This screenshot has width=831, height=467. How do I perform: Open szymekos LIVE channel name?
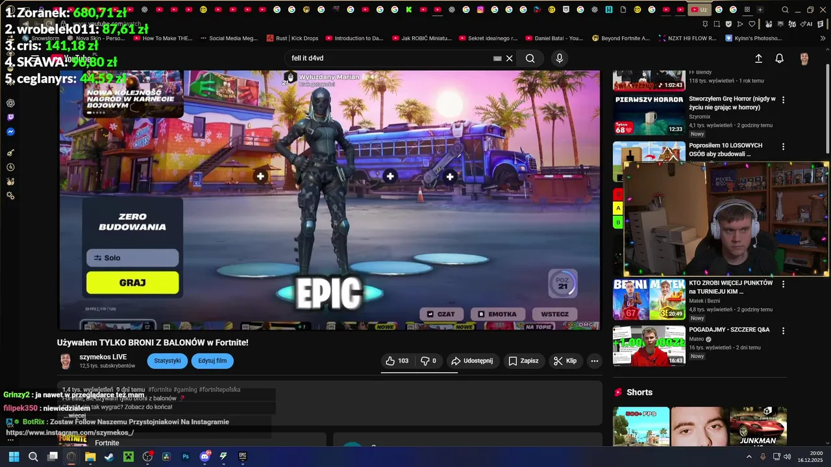tap(103, 357)
